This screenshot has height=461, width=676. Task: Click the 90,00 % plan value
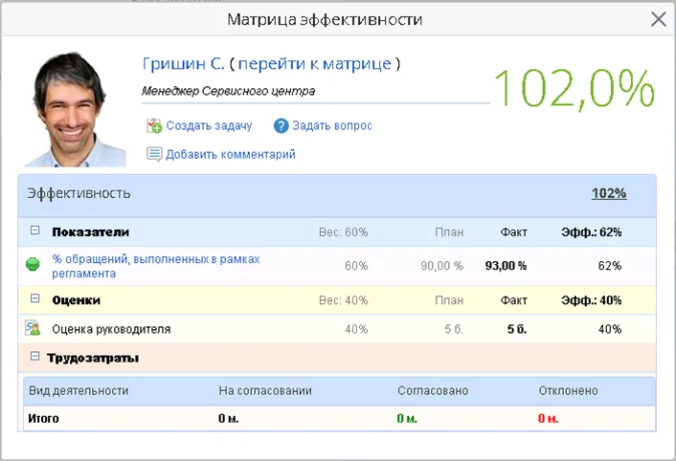[x=441, y=266]
